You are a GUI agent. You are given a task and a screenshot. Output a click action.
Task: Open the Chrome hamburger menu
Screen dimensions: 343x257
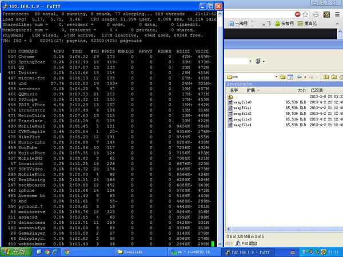336,13
